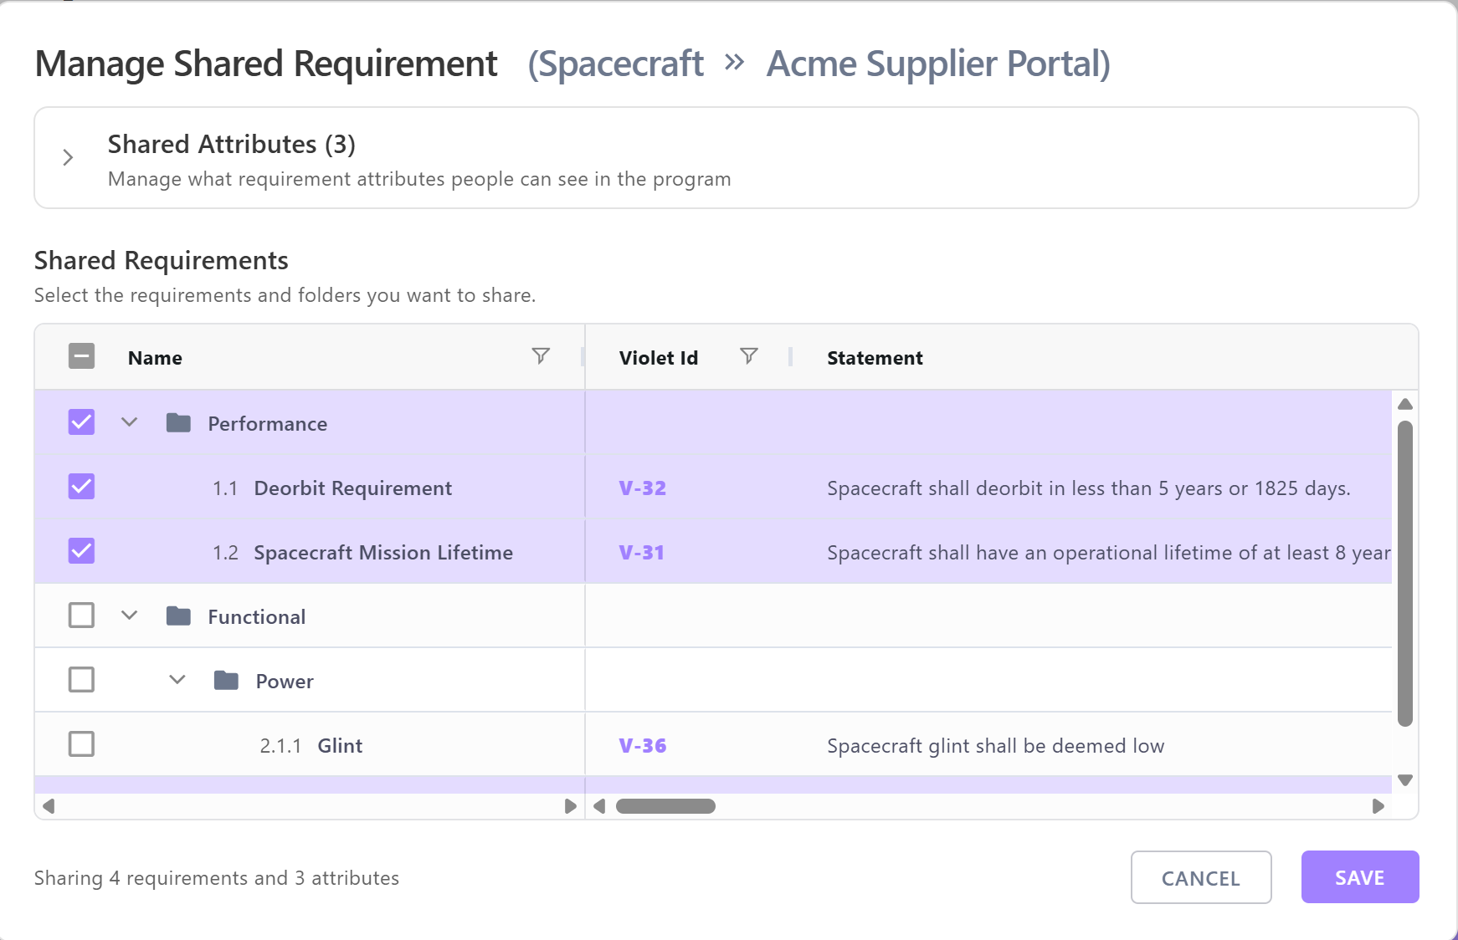Viewport: 1458px width, 940px height.
Task: Click the table's vertical scroll down arrow
Action: click(1405, 780)
